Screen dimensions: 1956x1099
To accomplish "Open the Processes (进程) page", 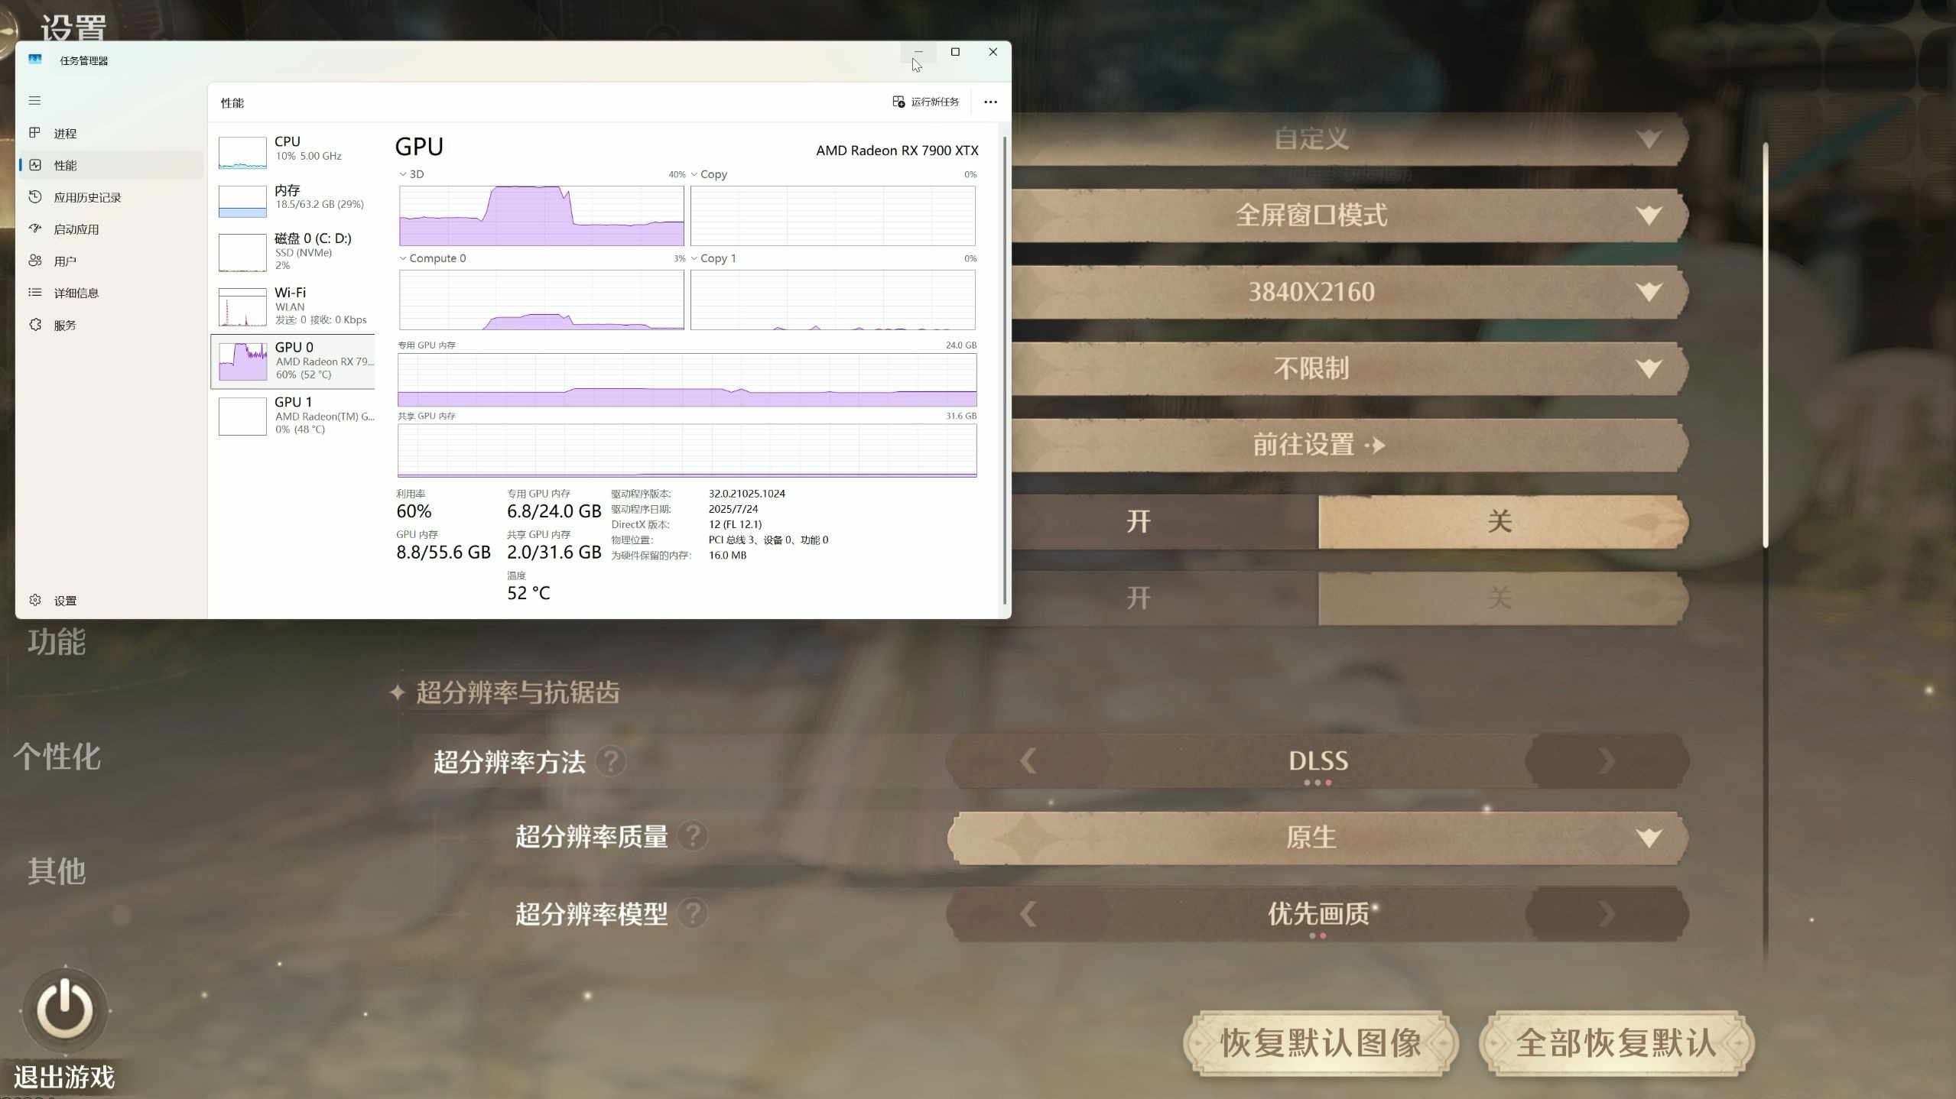I will pos(65,133).
